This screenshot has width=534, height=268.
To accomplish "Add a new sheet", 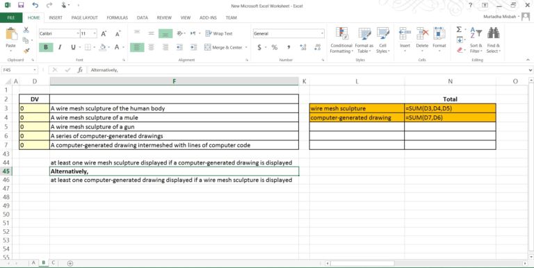I will tap(70, 263).
